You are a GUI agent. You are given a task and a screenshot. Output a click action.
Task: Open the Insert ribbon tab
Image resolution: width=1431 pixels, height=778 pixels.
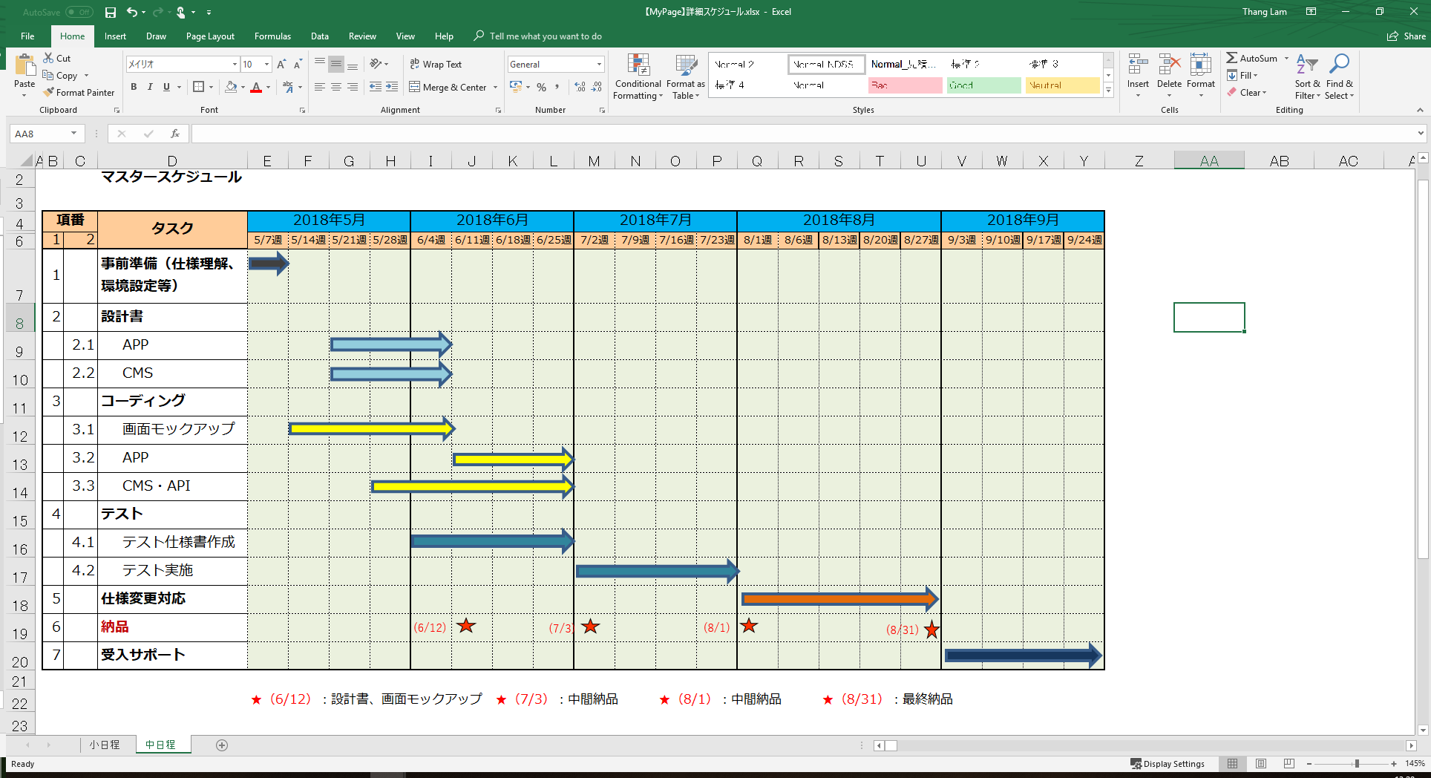pos(115,36)
